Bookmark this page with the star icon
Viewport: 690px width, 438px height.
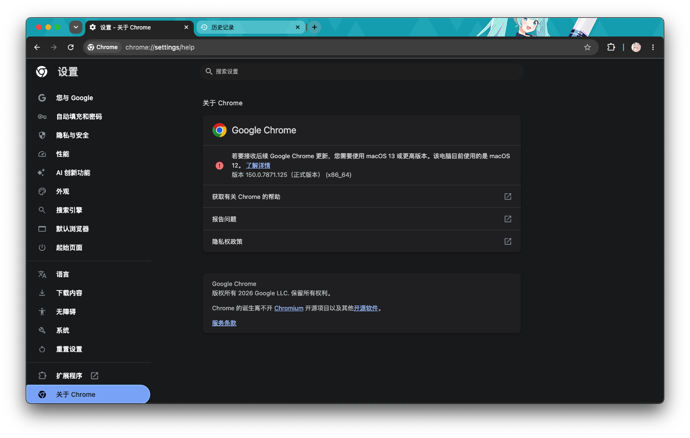pos(587,47)
